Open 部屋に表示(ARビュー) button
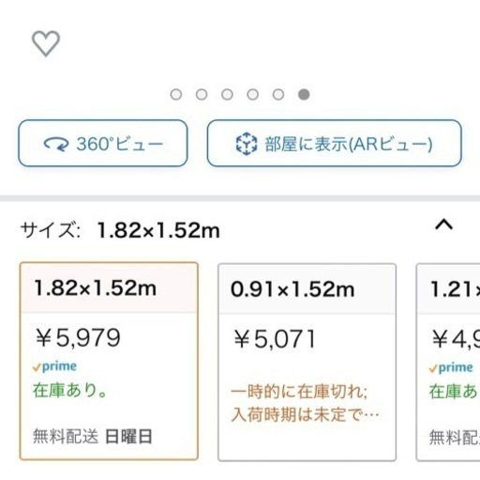This screenshot has height=480, width=480. pyautogui.click(x=335, y=143)
